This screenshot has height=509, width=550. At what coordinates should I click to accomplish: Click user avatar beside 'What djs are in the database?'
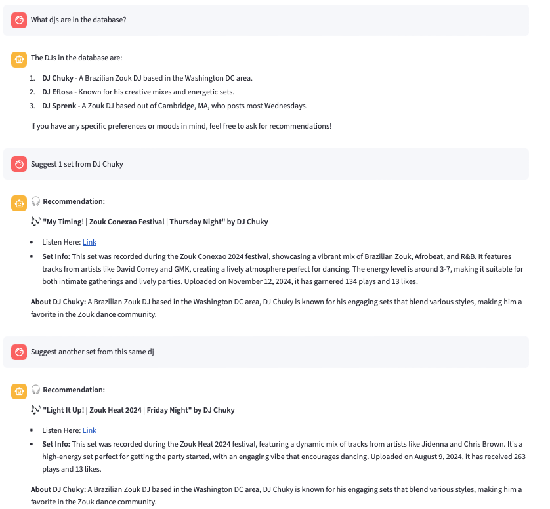coord(19,20)
